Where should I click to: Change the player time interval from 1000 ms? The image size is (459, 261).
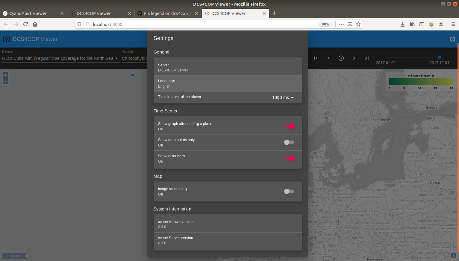coord(283,98)
